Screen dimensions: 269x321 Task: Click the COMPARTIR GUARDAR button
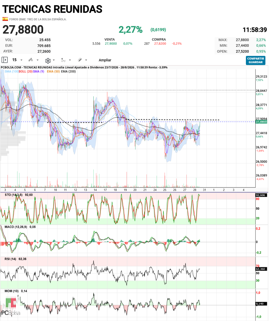(x=255, y=60)
